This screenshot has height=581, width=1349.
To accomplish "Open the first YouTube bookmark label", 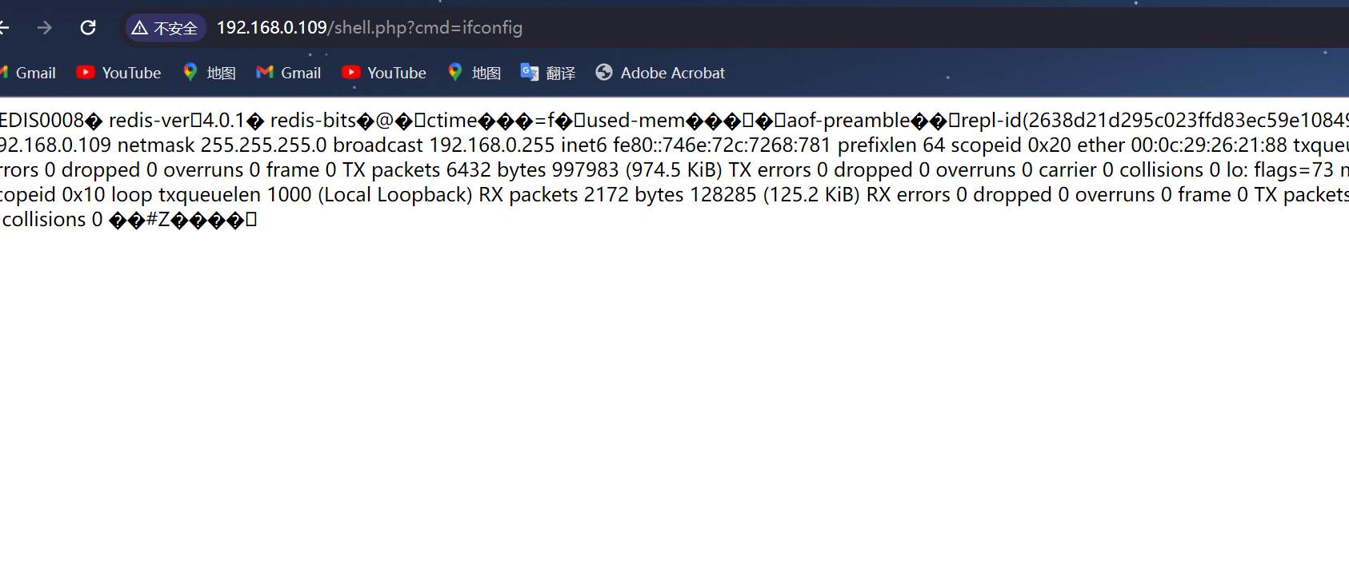I will pyautogui.click(x=132, y=73).
